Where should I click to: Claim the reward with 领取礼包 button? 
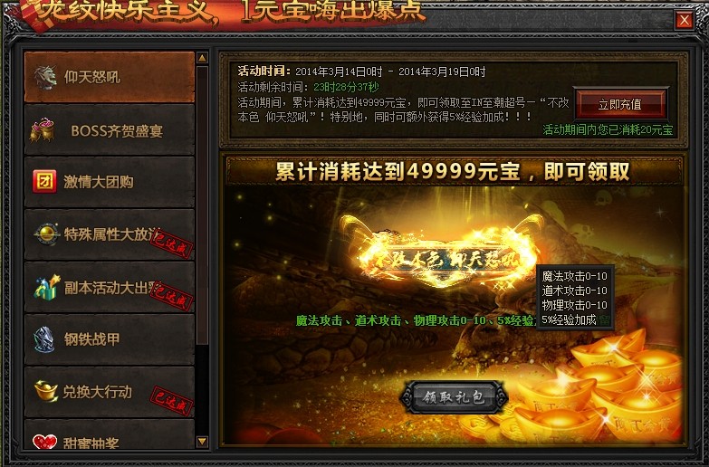pyautogui.click(x=454, y=397)
